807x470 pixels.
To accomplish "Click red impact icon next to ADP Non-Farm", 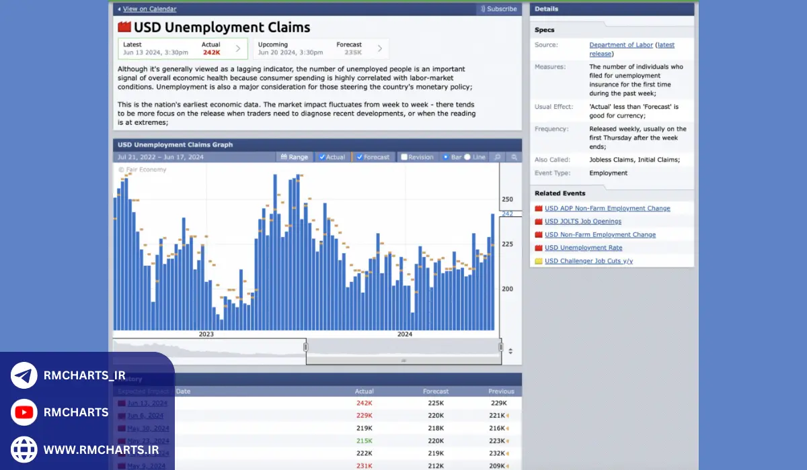I will coord(538,209).
